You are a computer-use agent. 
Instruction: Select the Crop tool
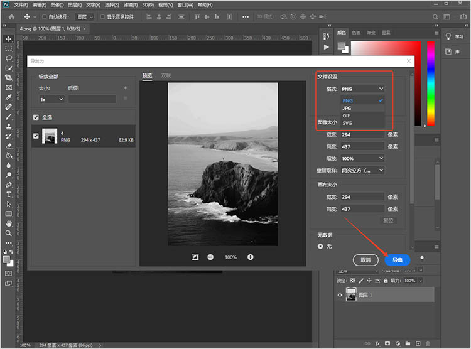(8, 77)
